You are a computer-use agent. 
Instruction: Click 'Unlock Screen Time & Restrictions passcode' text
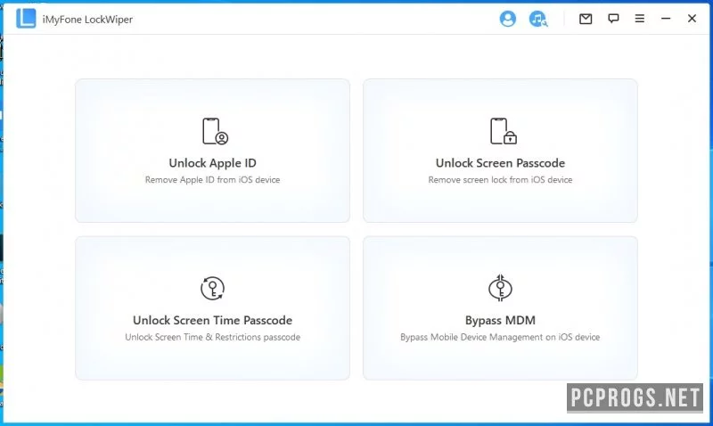212,337
